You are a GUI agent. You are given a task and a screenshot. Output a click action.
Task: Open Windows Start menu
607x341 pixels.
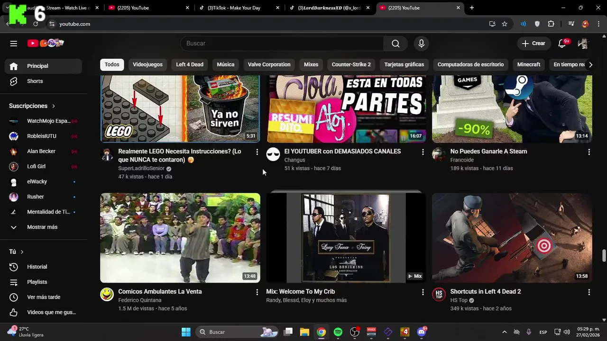(x=186, y=332)
